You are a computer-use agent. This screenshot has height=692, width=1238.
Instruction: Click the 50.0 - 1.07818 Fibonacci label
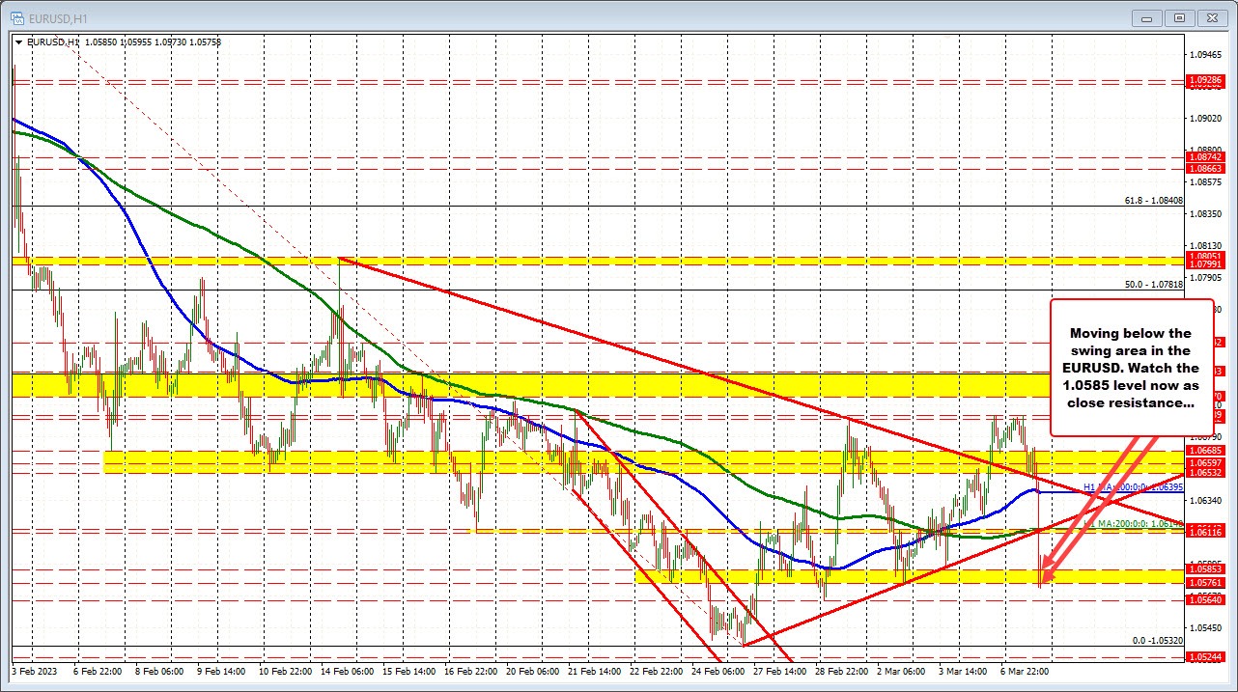point(1154,285)
